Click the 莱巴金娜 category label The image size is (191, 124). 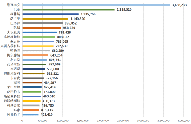pyautogui.click(x=13, y=87)
